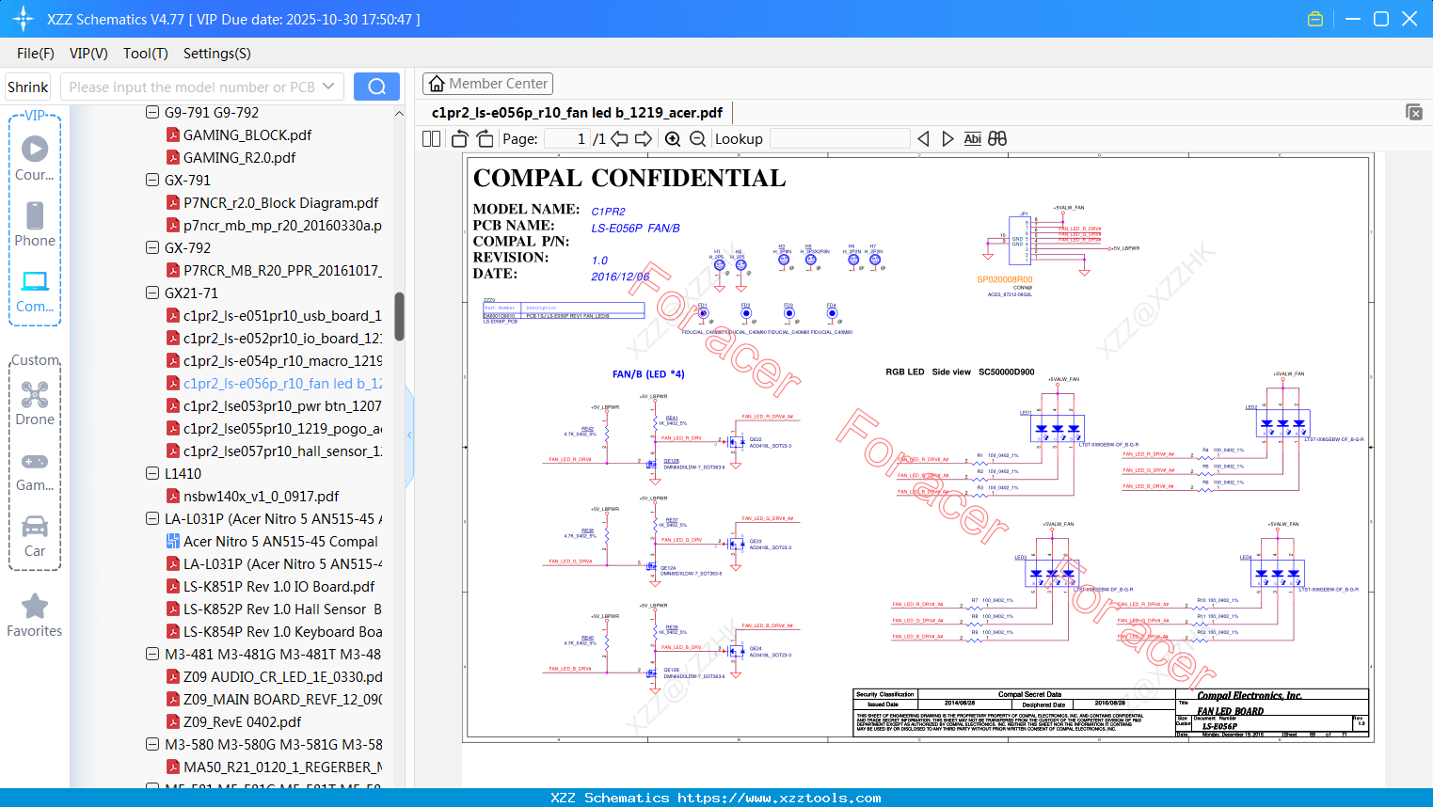The image size is (1433, 807).
Task: Open the Member Center
Action: tap(487, 84)
